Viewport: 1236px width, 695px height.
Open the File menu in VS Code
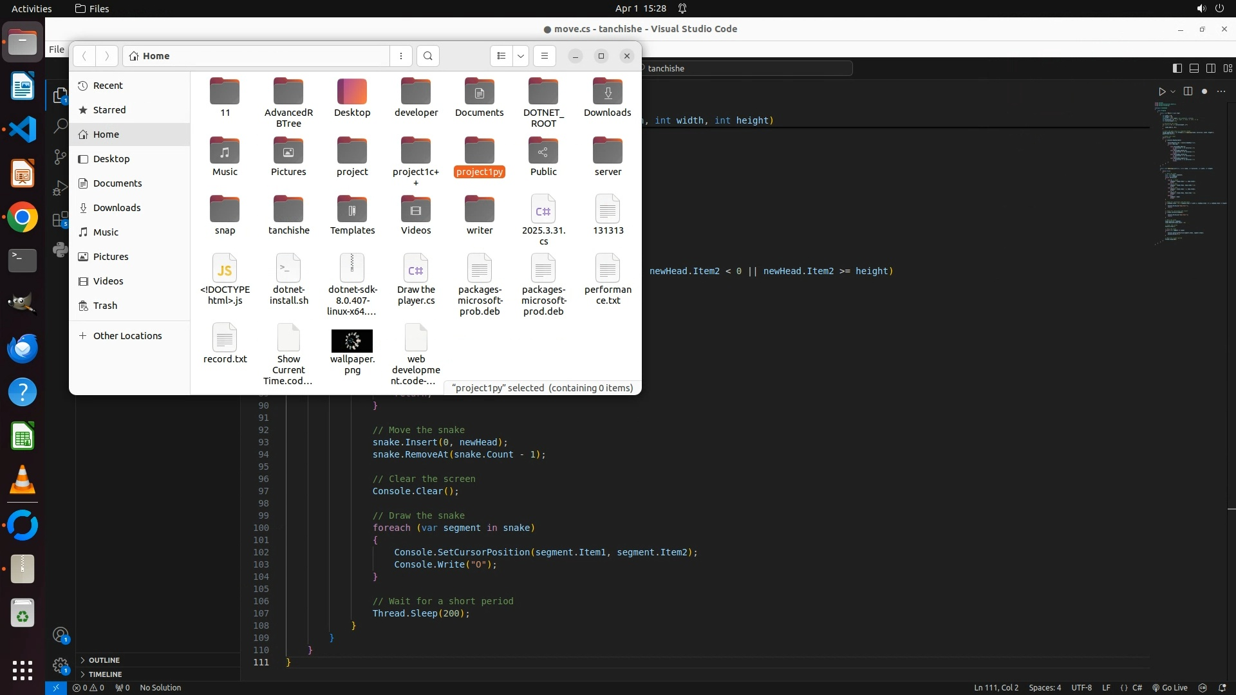coord(57,50)
